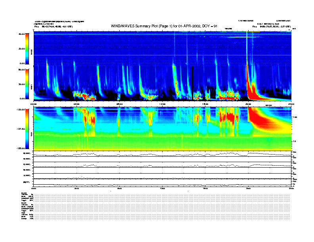Click the 20:00 label under RAD1 spectrogram
The image size is (314, 242).
point(248,104)
